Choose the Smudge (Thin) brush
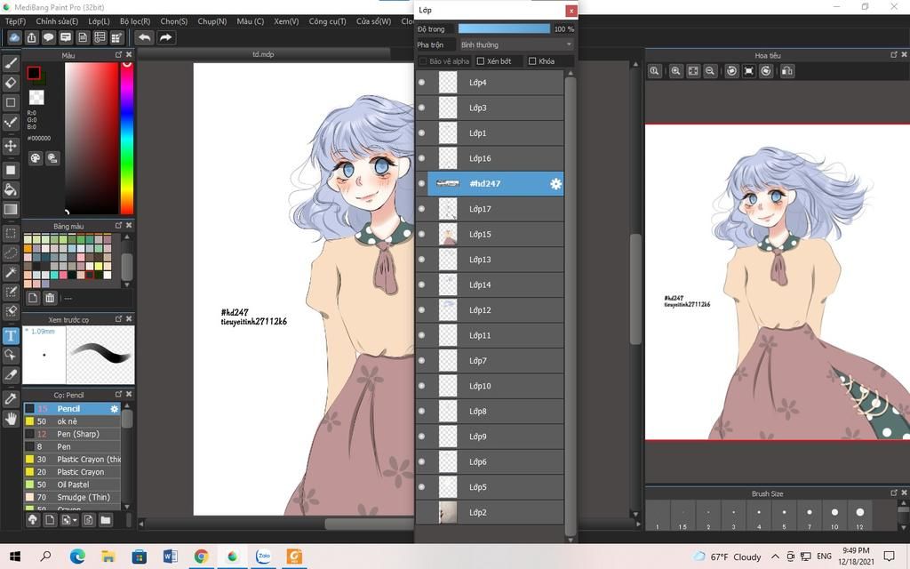 point(72,497)
